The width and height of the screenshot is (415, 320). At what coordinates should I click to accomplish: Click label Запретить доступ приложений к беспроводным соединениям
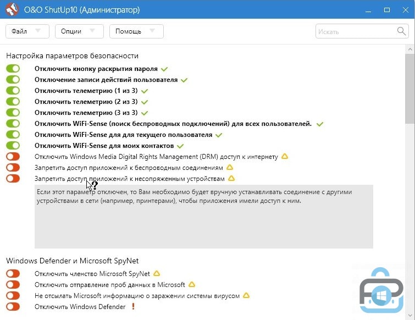[x=129, y=168]
